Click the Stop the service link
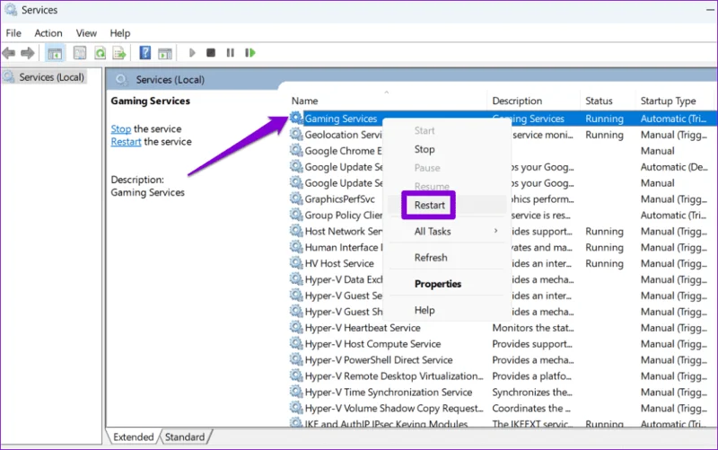The height and width of the screenshot is (450, 718). [x=121, y=128]
